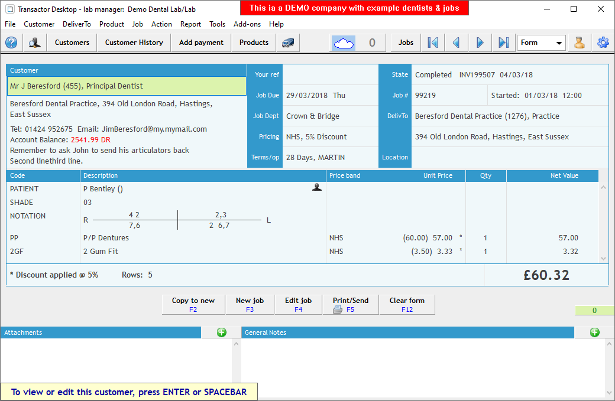
Task: Open settings with the gear icon
Action: click(x=603, y=43)
